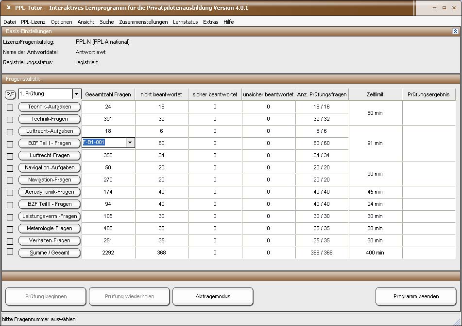The height and width of the screenshot is (326, 462).
Task: Click the Gesamtzahl Fragen column header
Action: 108,95
